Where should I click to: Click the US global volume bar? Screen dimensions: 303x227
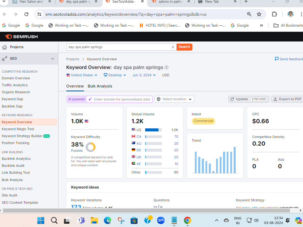pos(153,130)
